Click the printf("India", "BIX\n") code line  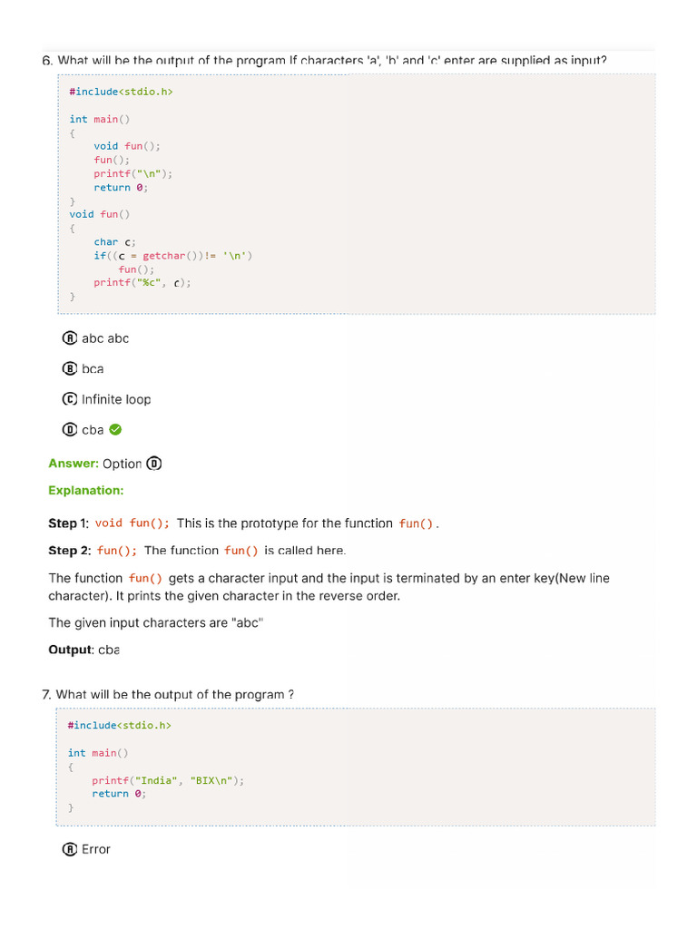(168, 780)
